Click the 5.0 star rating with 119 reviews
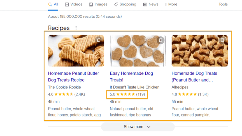 coord(127,94)
